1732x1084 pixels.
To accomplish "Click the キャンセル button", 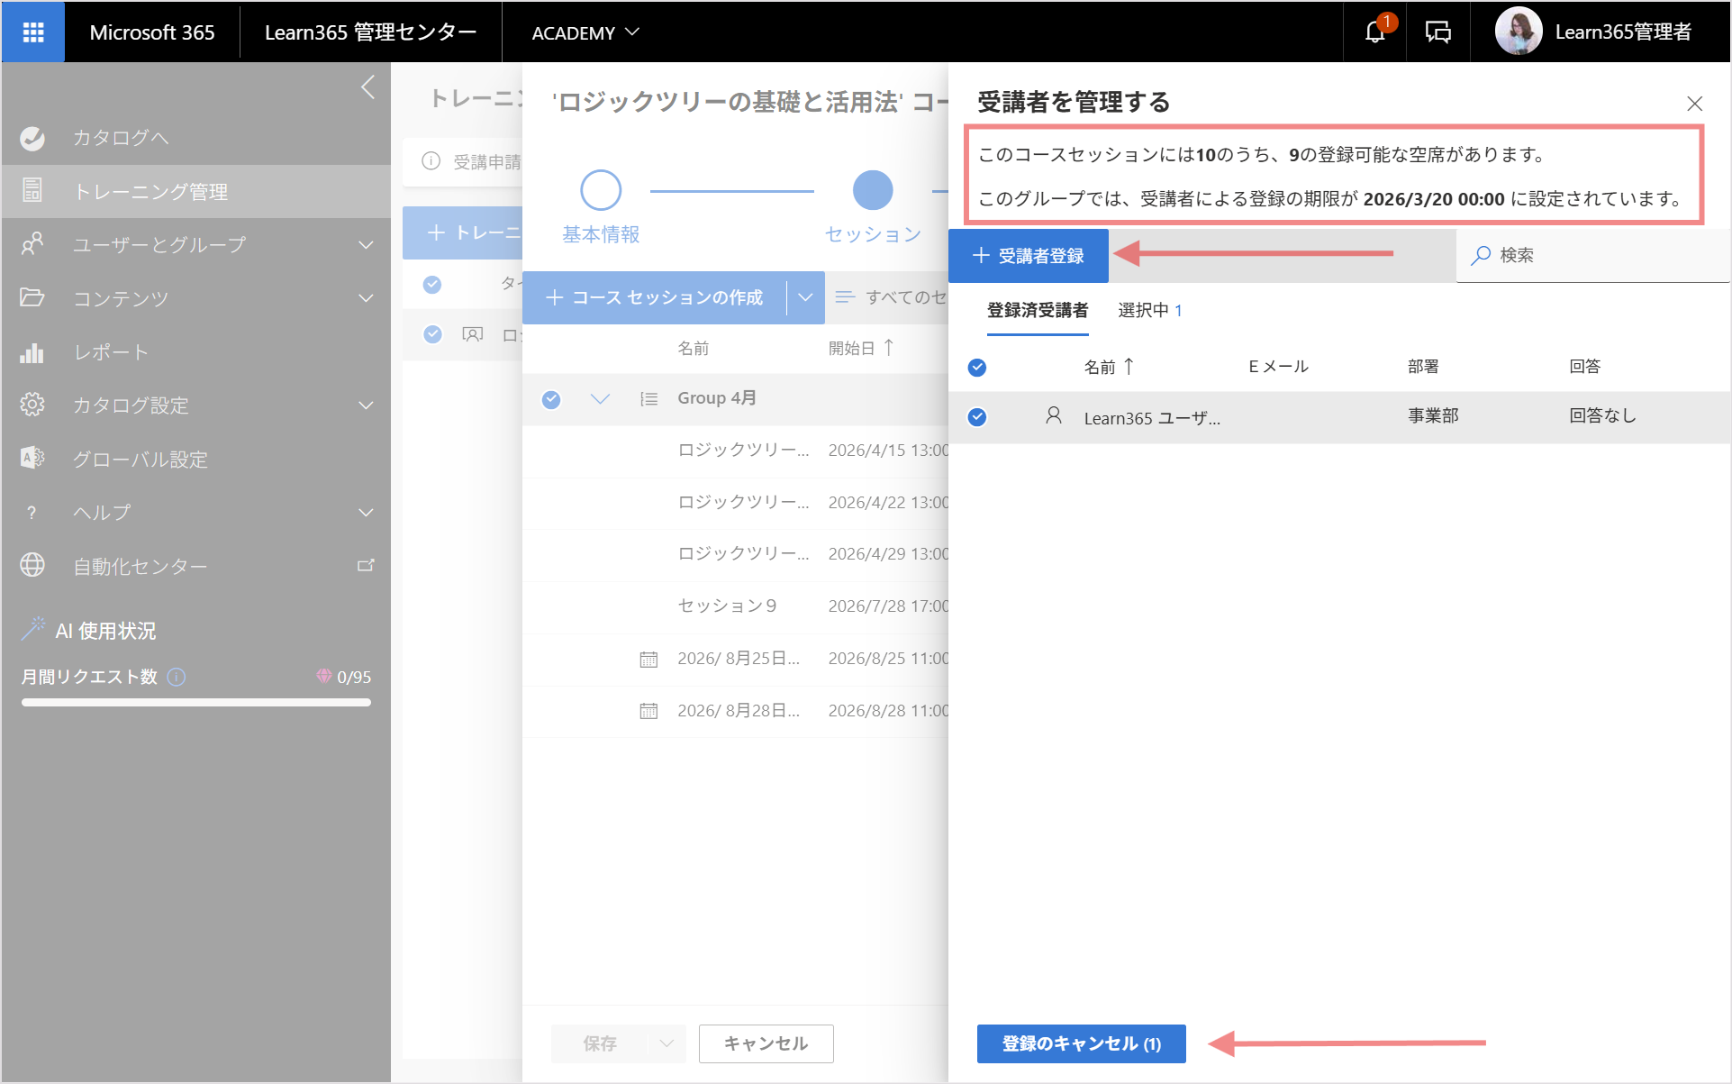I will (766, 1043).
